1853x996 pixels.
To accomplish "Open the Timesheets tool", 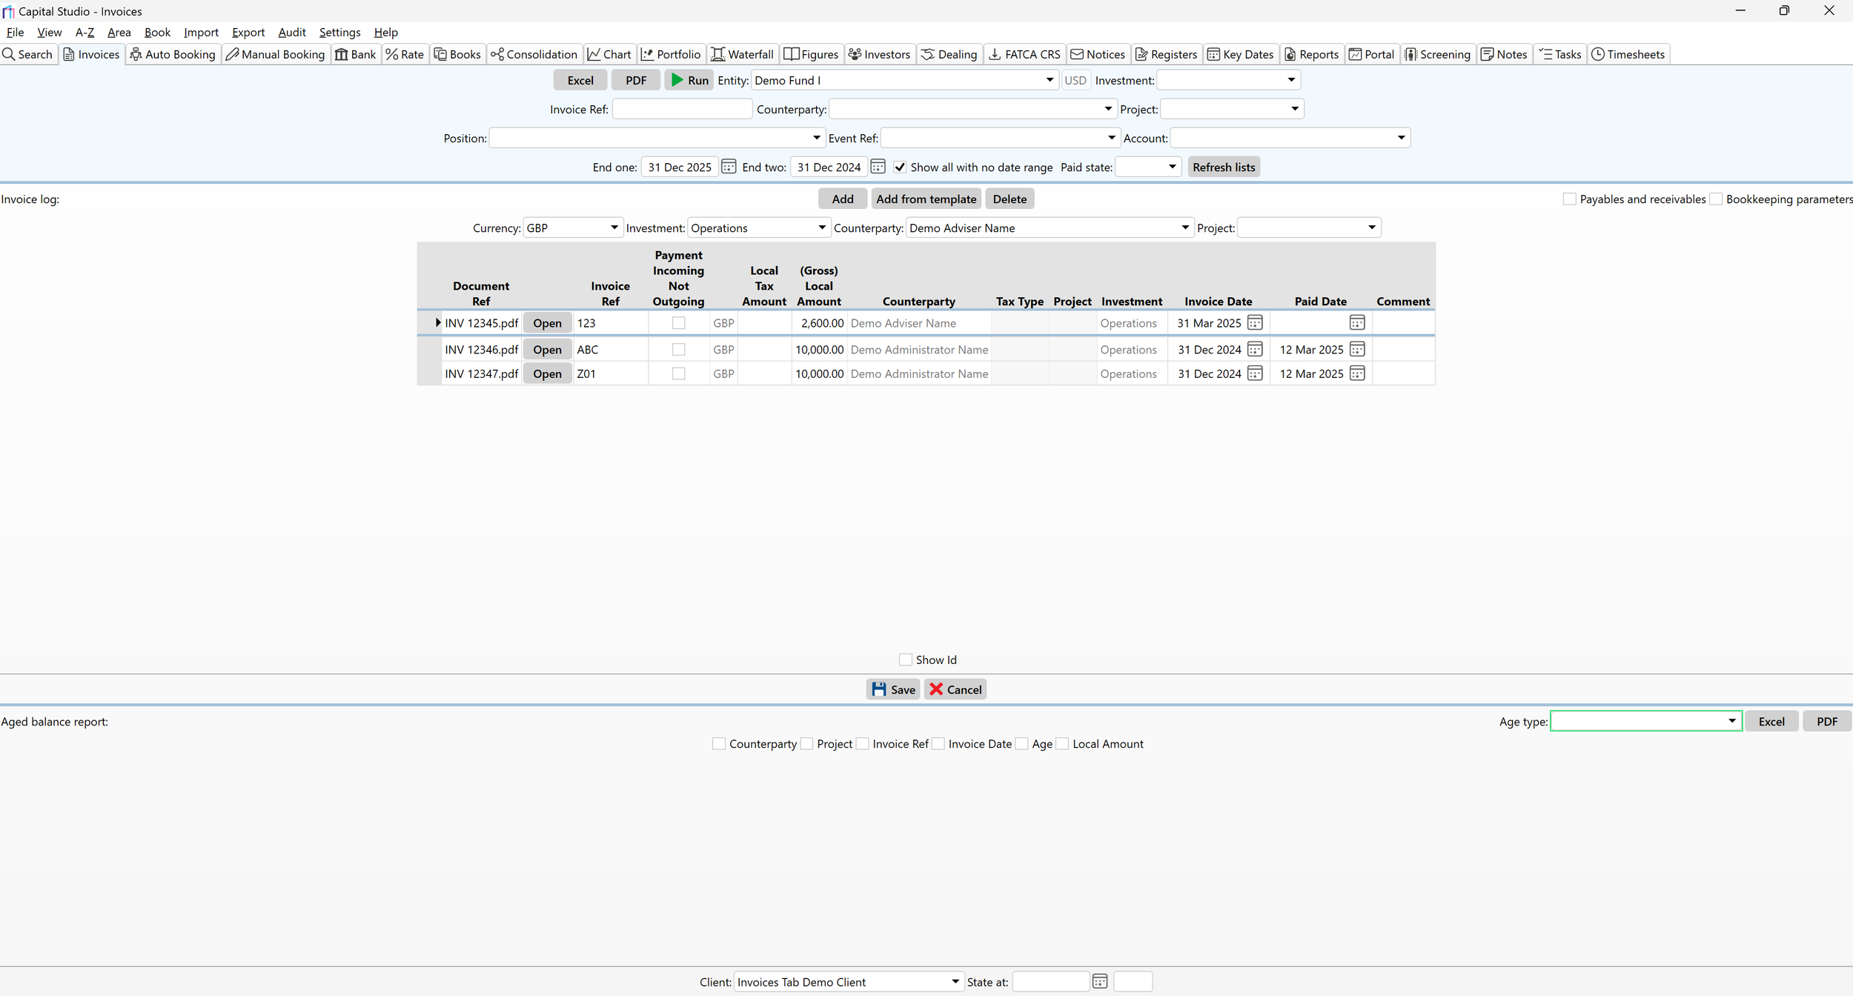I will pos(1628,54).
